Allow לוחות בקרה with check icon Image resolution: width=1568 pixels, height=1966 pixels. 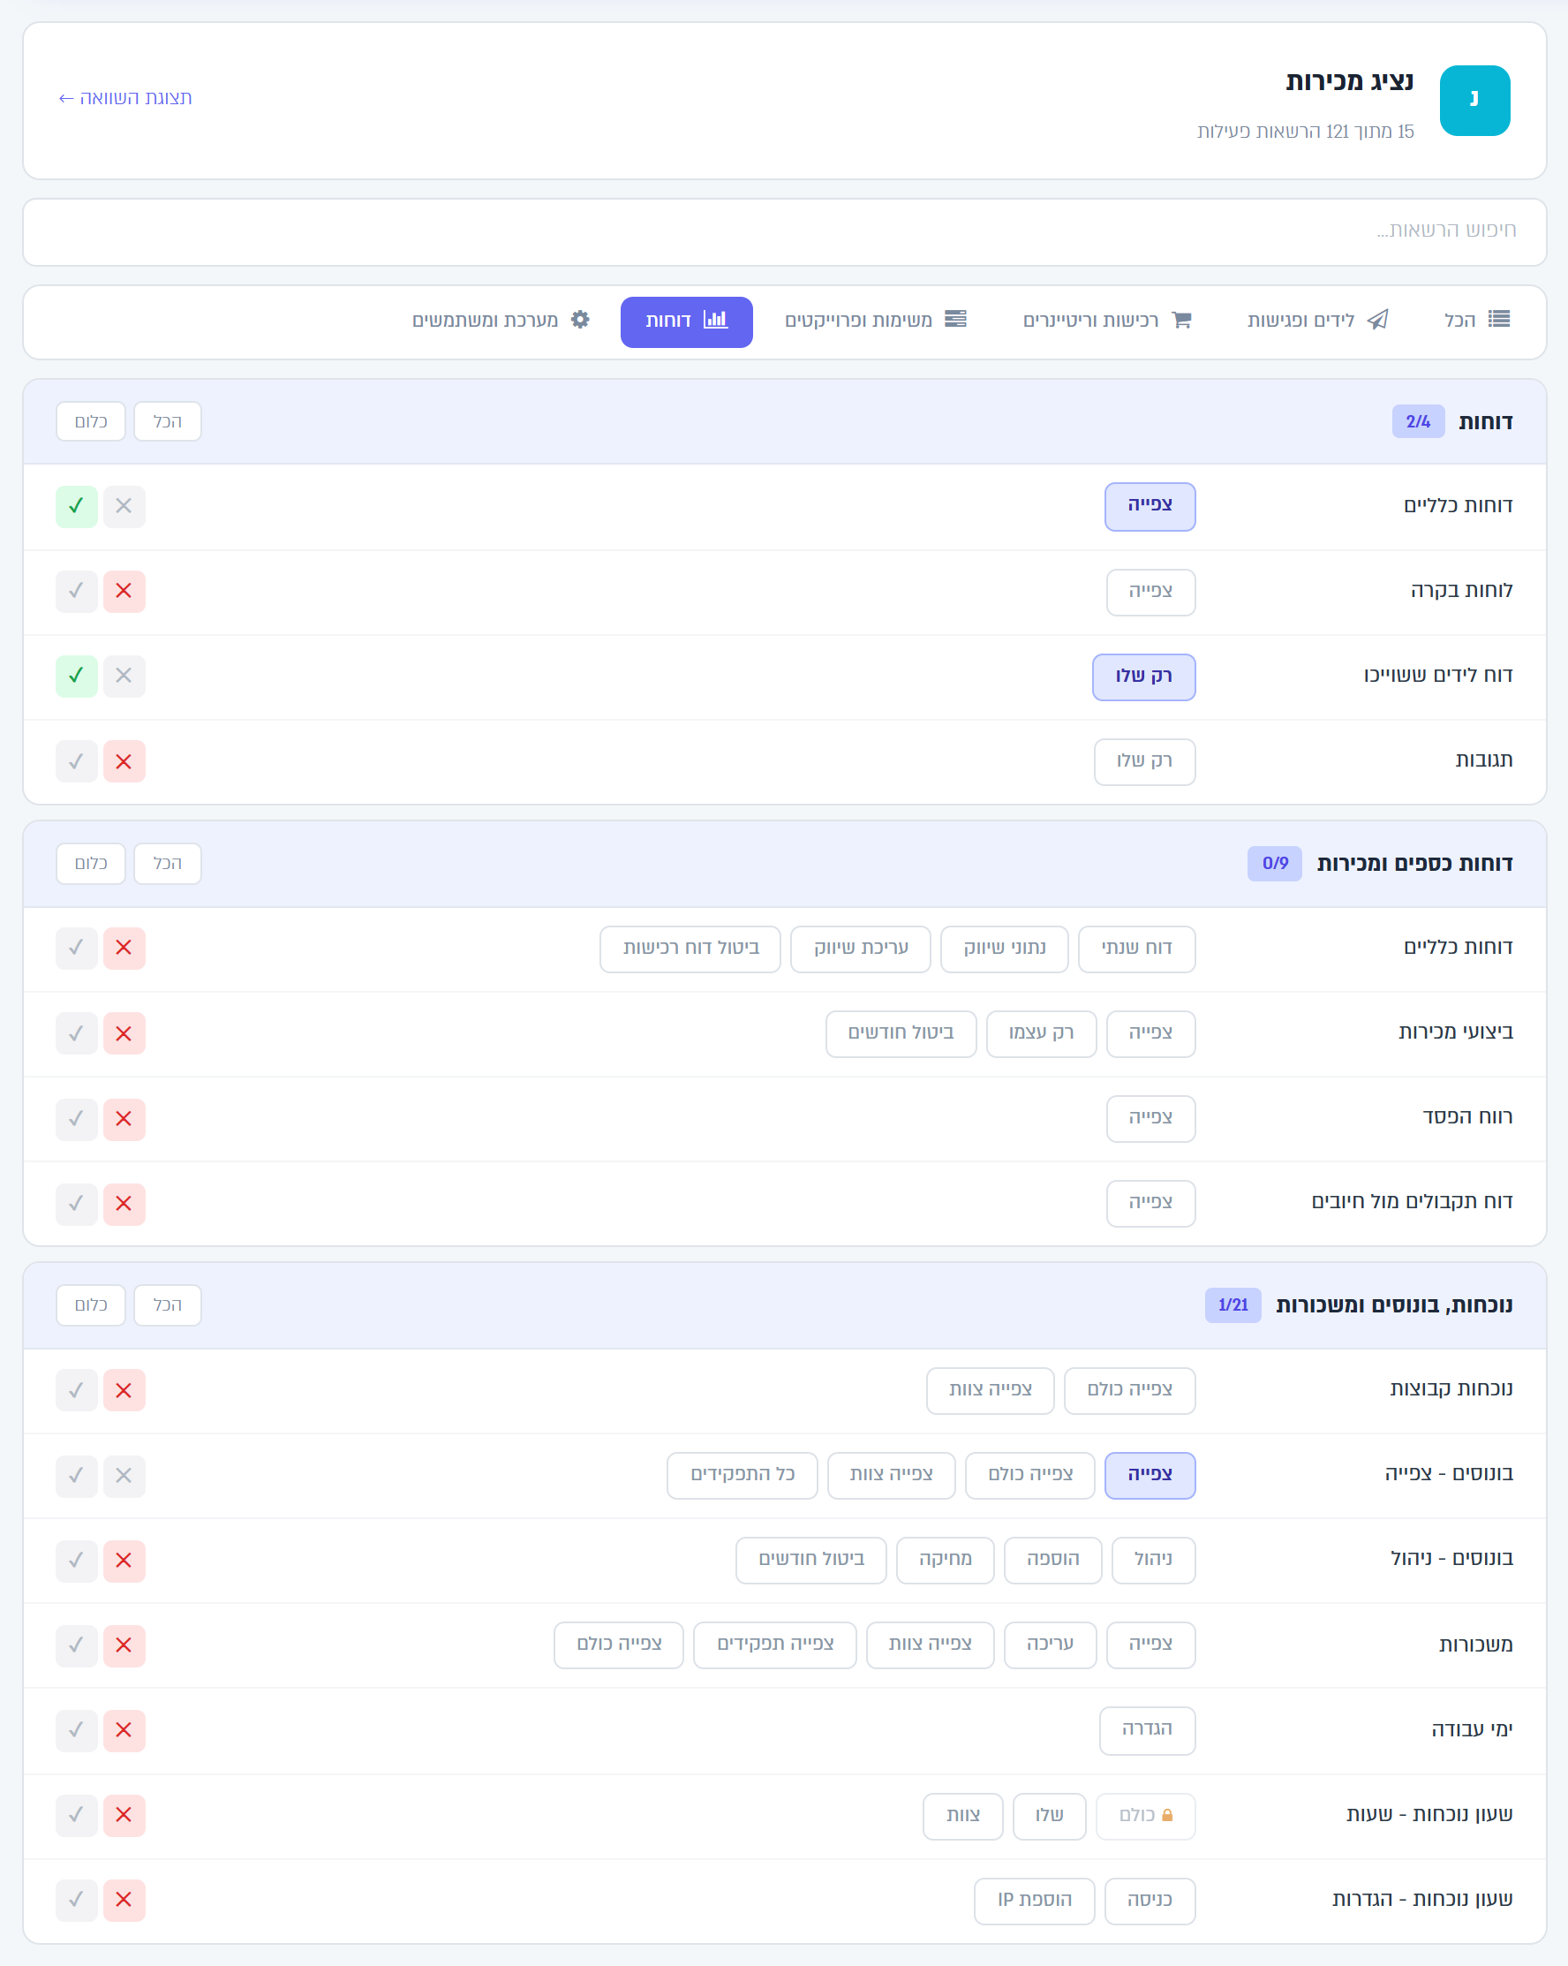click(x=77, y=591)
